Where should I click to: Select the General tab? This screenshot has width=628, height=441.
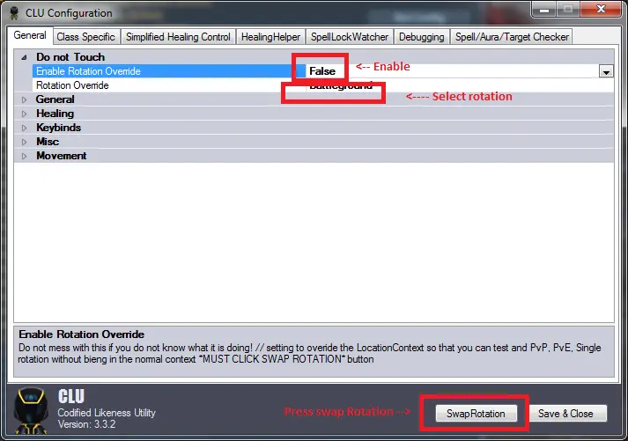pos(30,36)
